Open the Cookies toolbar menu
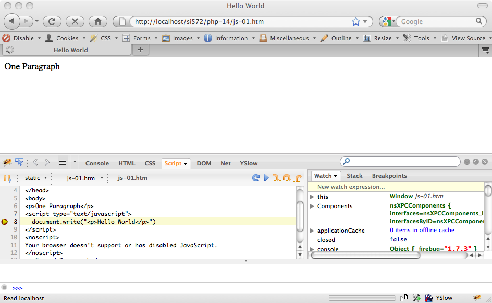492x303 pixels. click(65, 38)
